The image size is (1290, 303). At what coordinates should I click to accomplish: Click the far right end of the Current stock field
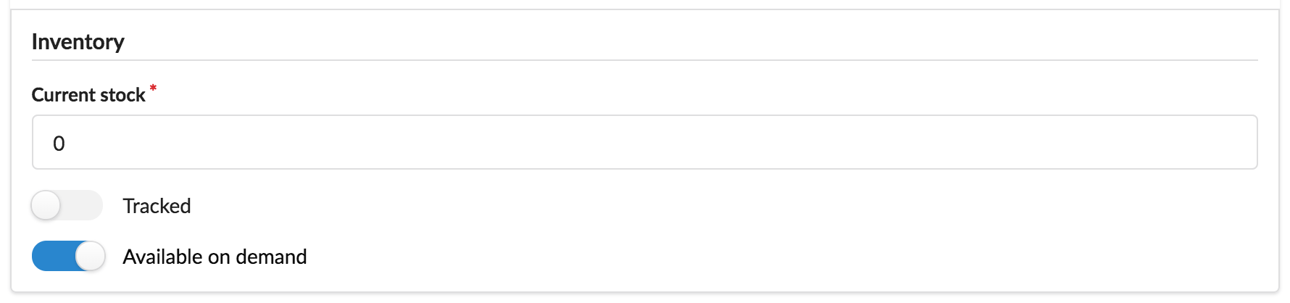pos(1243,142)
